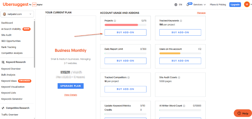Click the 12/15 projects count
Screen dimensions: 252x119
[143, 21]
